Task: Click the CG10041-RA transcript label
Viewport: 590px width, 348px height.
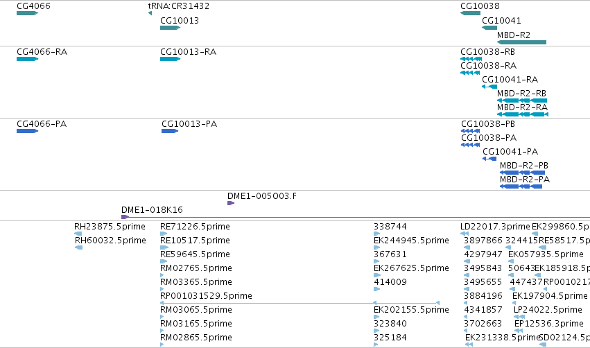Action: 510,80
